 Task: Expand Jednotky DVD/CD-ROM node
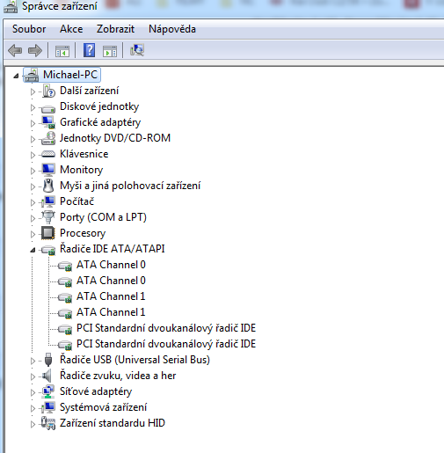pos(33,139)
